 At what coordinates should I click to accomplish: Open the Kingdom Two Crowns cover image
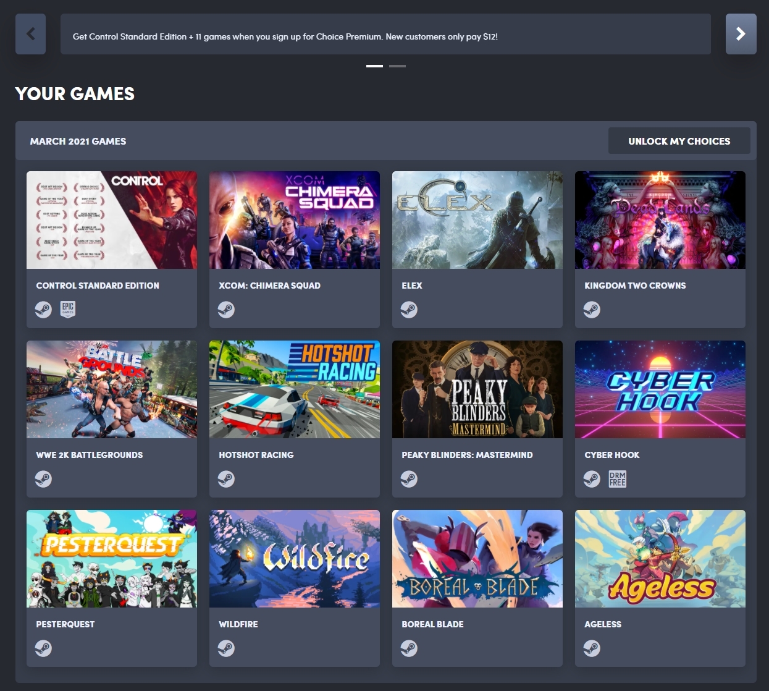[660, 220]
